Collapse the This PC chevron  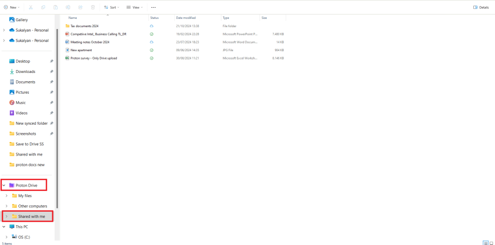4,227
